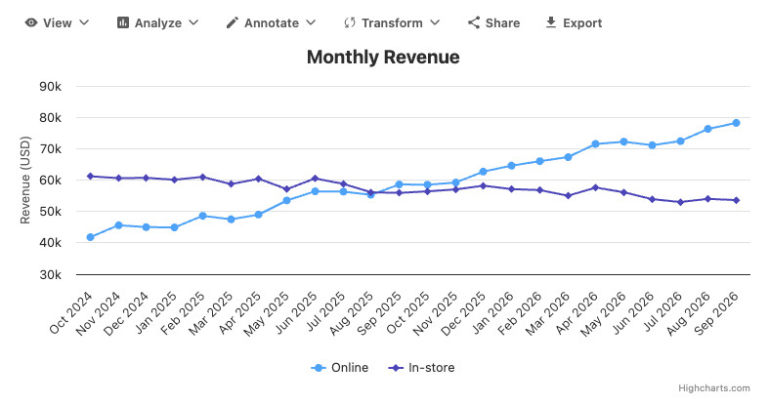Click the Sep 2026 x-axis label
Viewport: 769px width, 404px height.
tap(716, 313)
